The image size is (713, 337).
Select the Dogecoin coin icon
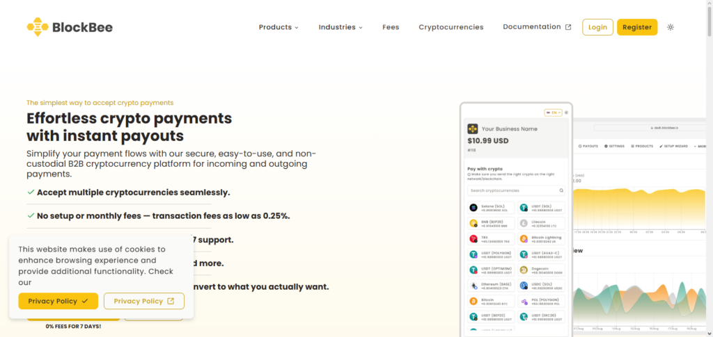click(524, 270)
